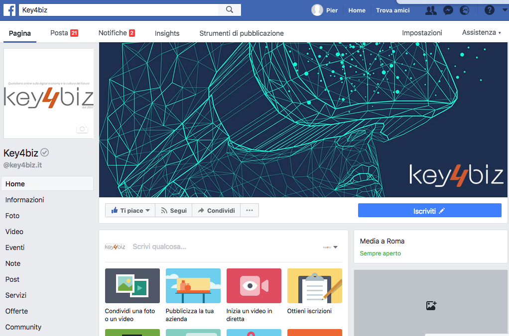Click the camera icon on profile picture

click(x=82, y=129)
